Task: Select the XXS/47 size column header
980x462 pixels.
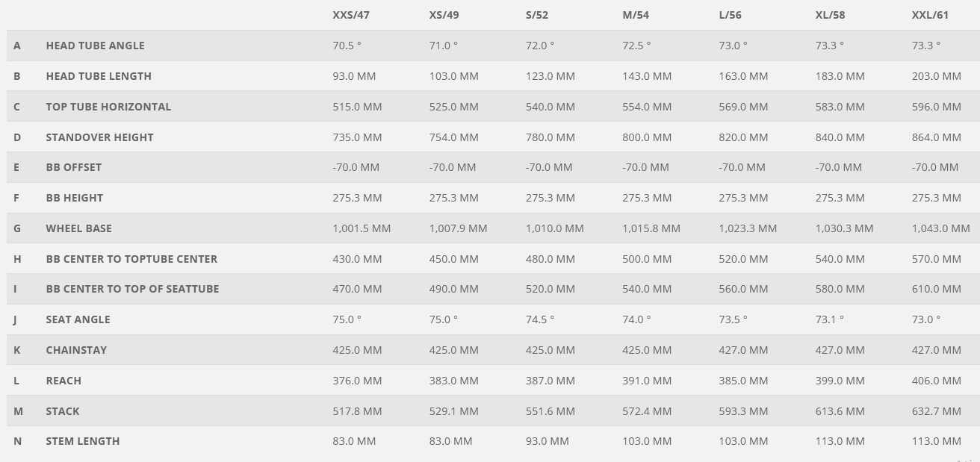Action: click(x=351, y=15)
